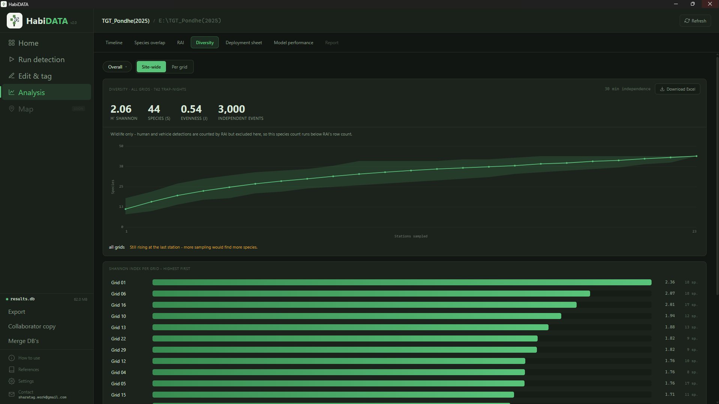Viewport: 719px width, 404px height.
Task: Open the References link
Action: (x=29, y=370)
